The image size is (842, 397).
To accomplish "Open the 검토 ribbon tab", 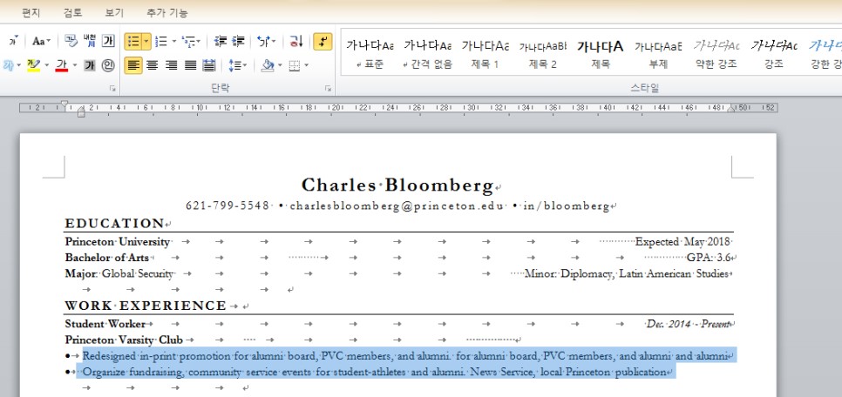I will point(73,13).
